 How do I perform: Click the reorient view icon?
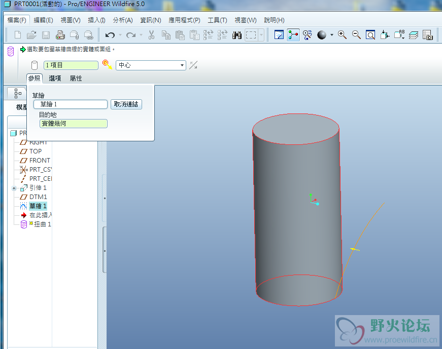(385, 35)
